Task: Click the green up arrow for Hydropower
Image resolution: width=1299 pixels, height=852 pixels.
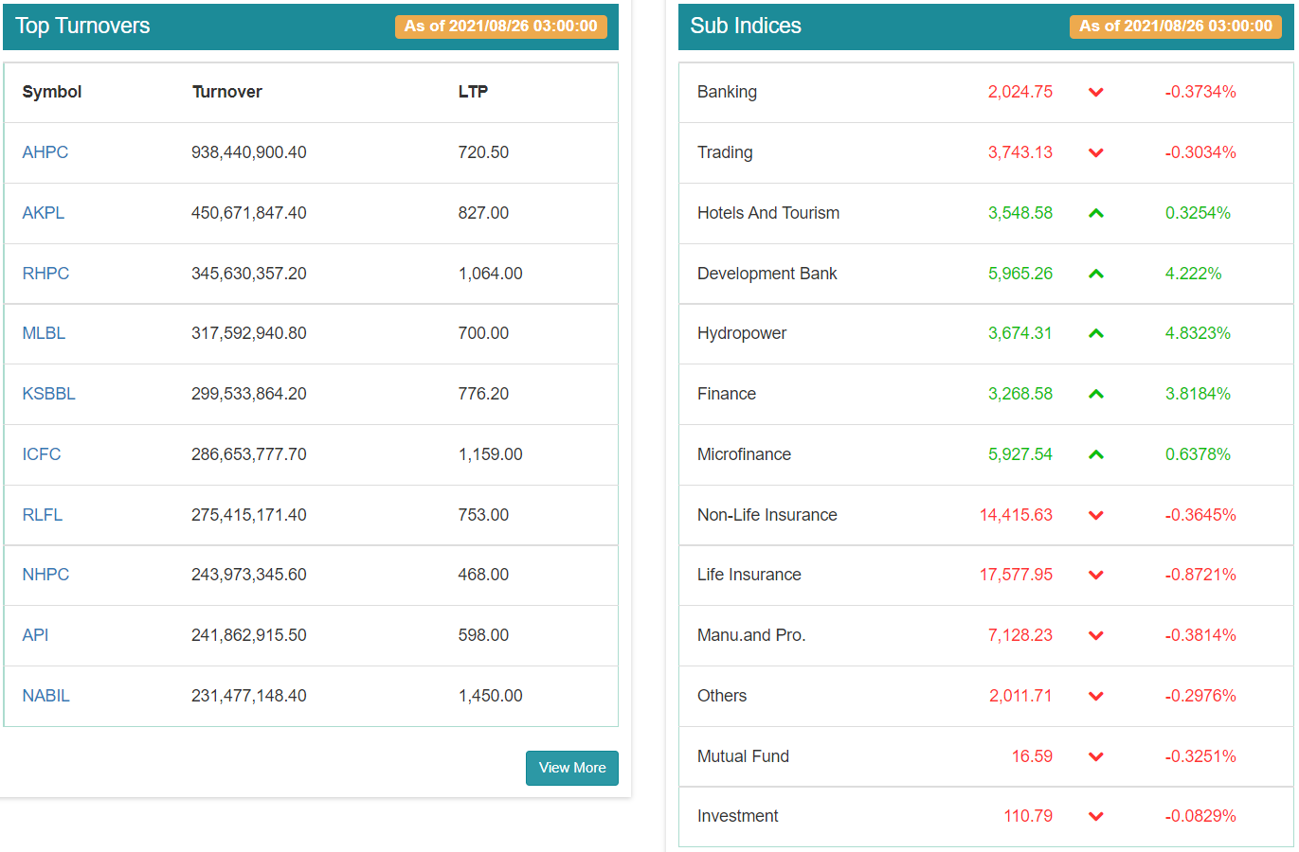Action: (1095, 333)
